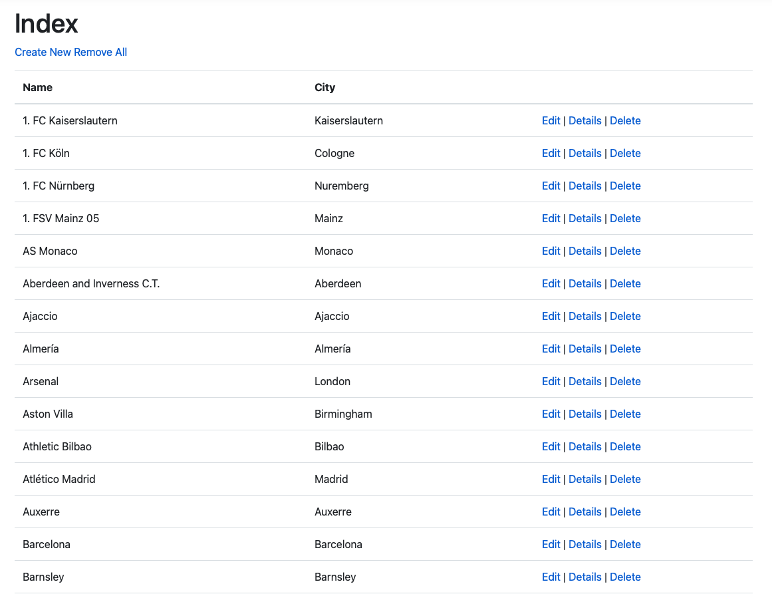This screenshot has width=772, height=600.
Task: Click the Remove All link
Action: tap(100, 52)
